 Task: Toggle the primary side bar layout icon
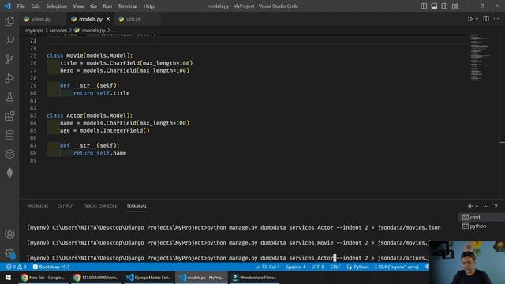click(x=424, y=6)
